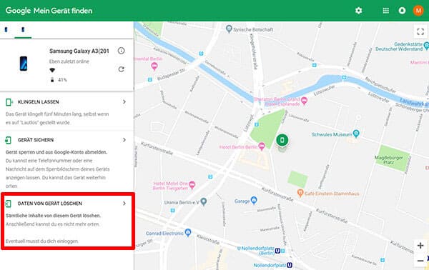This screenshot has height=270, width=429.
Task: Click the Syrische Botschaft map pin
Action: (229, 29)
